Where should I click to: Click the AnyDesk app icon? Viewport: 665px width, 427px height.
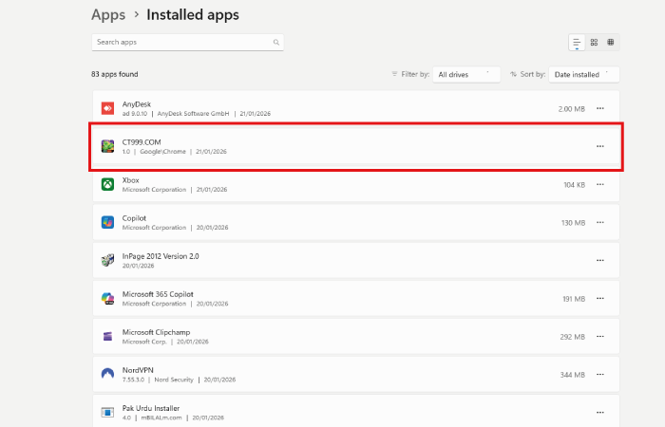click(x=107, y=108)
